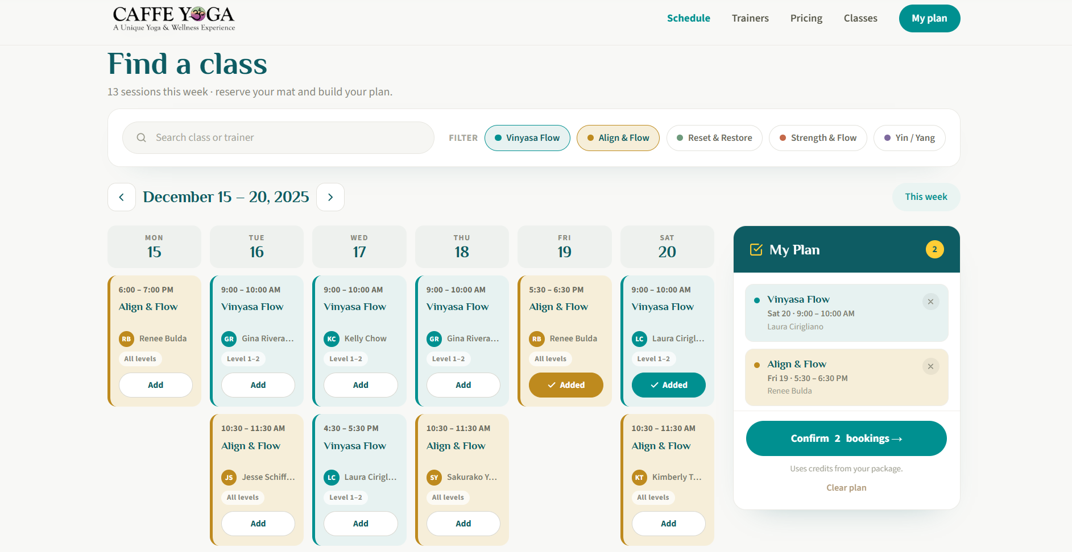Click the December 15 – 20, 2025 heading
Screen dimensions: 1072x552
(226, 197)
